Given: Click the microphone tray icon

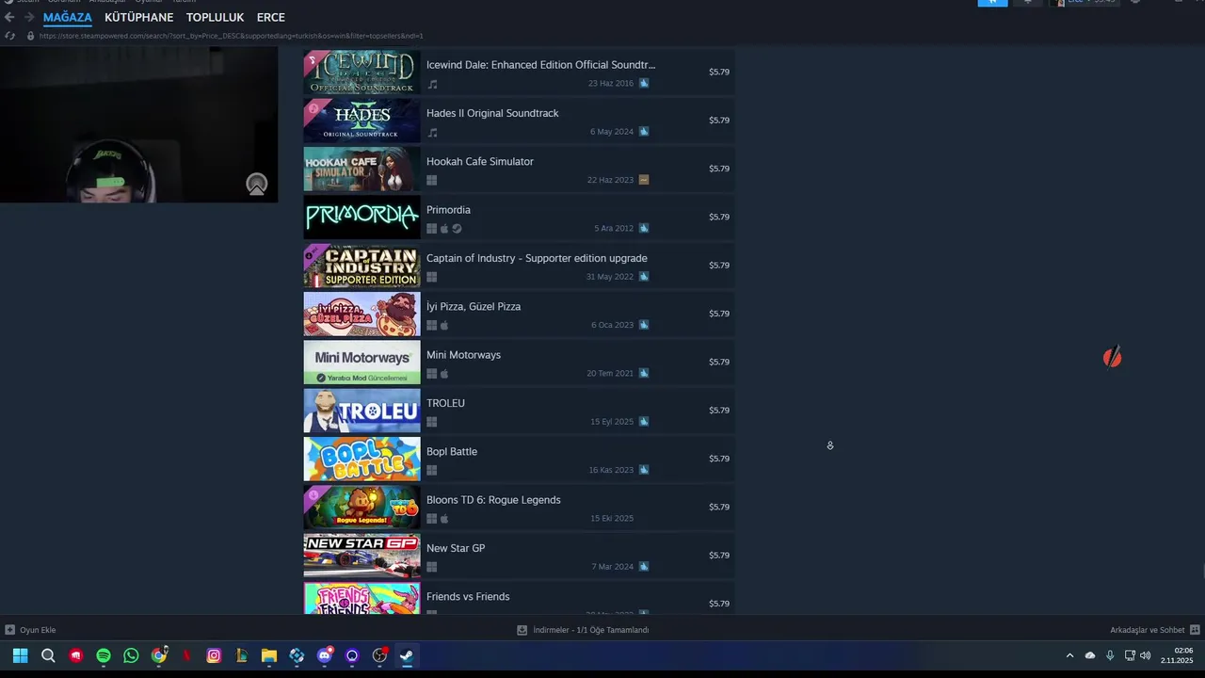Looking at the screenshot, I should coord(1110,655).
